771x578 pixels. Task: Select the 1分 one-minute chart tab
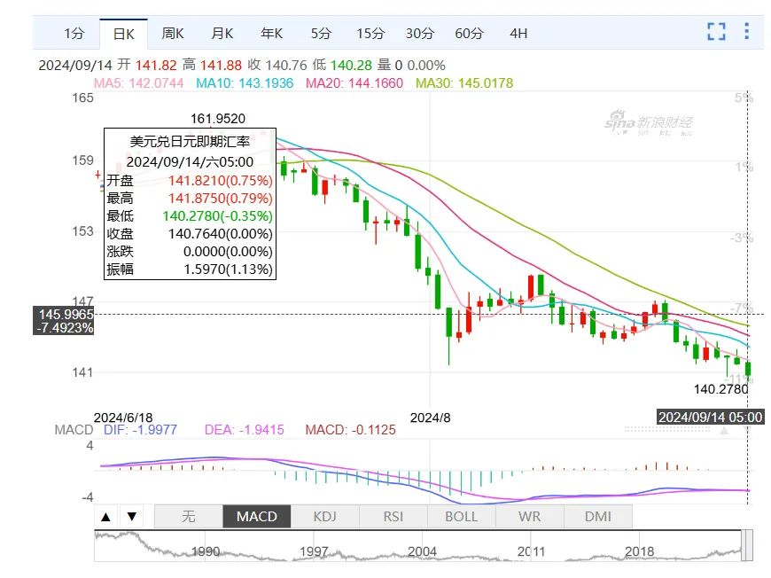coord(74,34)
